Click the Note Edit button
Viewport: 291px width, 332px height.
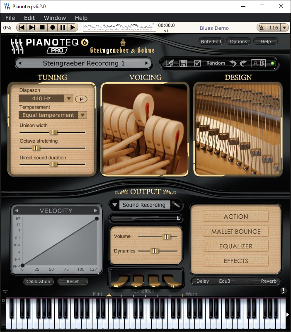tap(211, 41)
